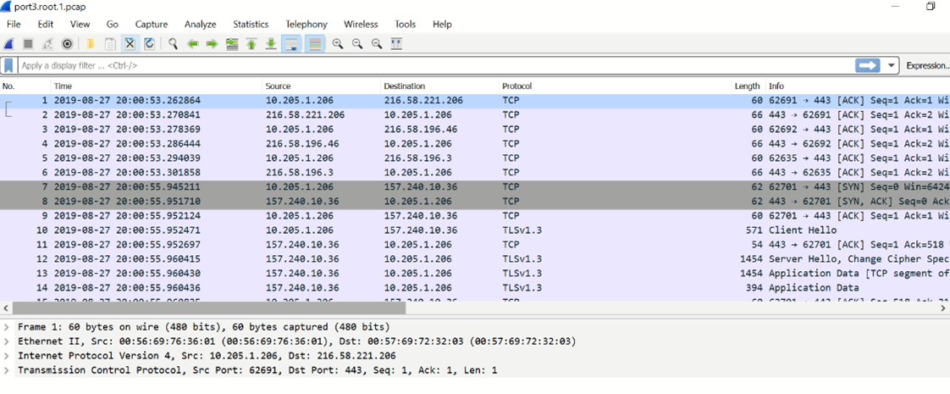Click the display filter bookmark icon
Viewport: 950px width, 394px height.
8,65
